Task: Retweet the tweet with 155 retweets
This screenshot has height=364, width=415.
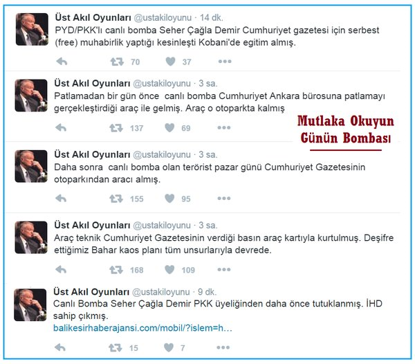Action: point(116,199)
